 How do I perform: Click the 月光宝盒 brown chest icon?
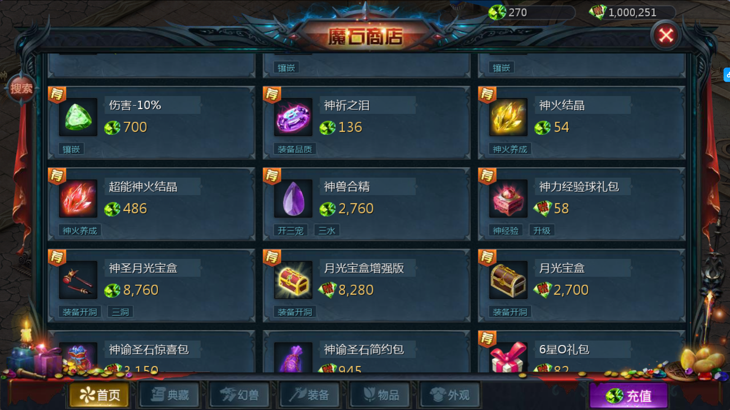(x=508, y=280)
